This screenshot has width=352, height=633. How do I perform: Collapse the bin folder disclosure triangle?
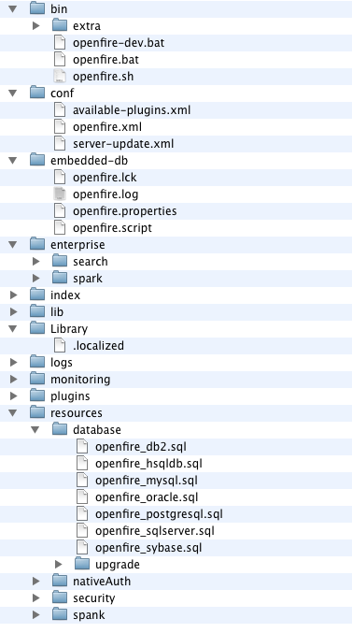click(13, 8)
